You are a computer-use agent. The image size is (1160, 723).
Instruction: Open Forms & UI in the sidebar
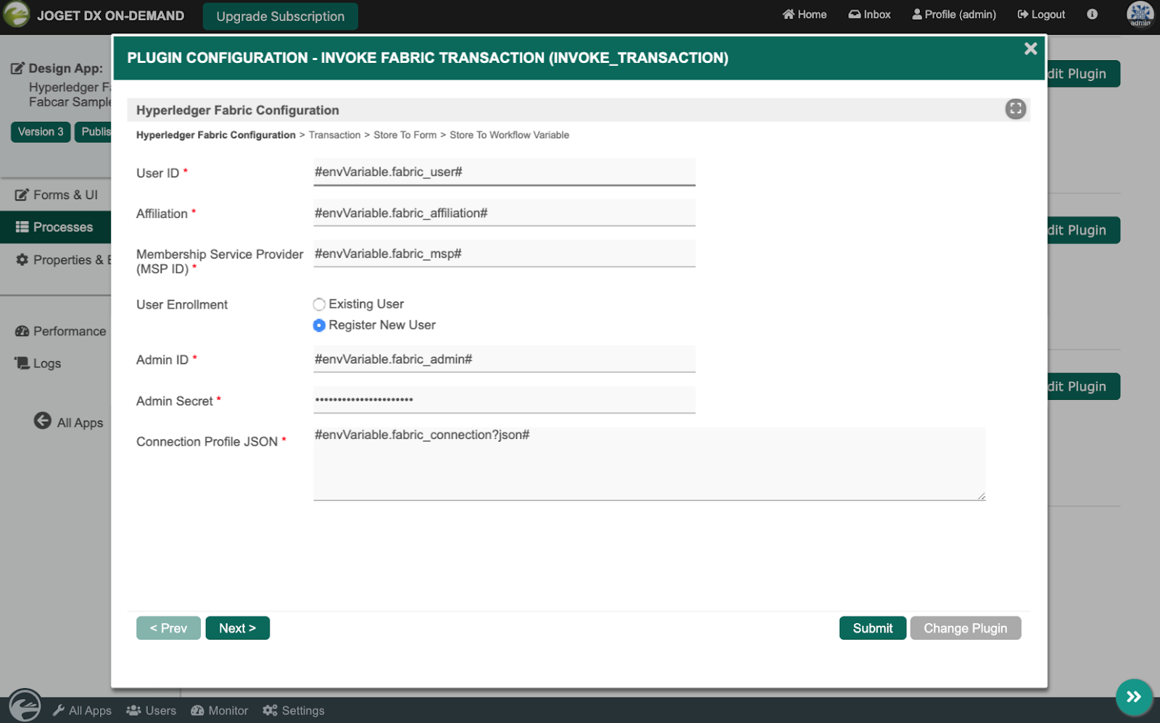pyautogui.click(x=57, y=195)
